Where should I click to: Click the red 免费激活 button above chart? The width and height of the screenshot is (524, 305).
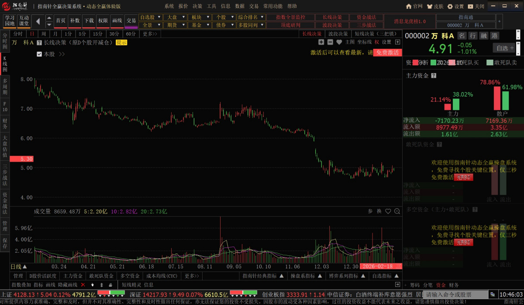point(387,52)
